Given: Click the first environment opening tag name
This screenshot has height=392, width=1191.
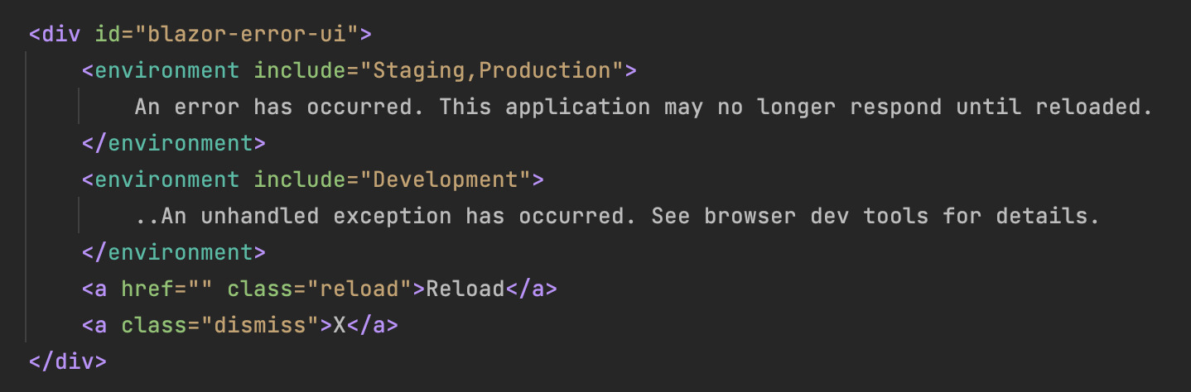Looking at the screenshot, I should click(167, 70).
